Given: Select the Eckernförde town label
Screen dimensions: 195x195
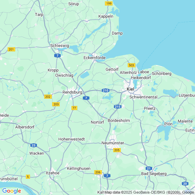Looking at the screenshot, I should [95, 58].
